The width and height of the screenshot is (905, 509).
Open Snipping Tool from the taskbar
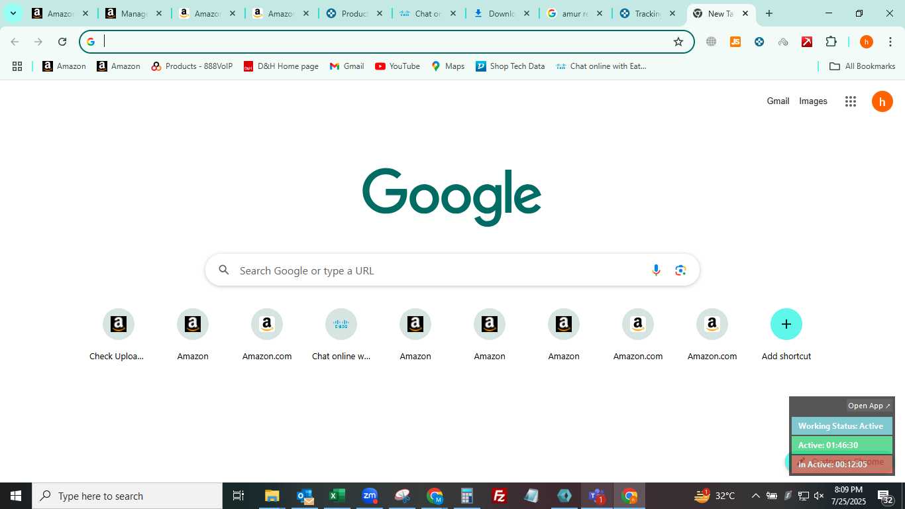point(402,496)
